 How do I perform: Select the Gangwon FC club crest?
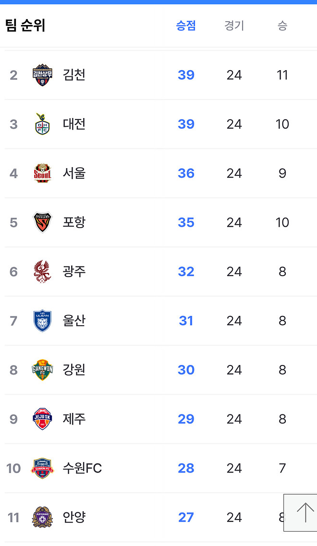click(x=42, y=370)
